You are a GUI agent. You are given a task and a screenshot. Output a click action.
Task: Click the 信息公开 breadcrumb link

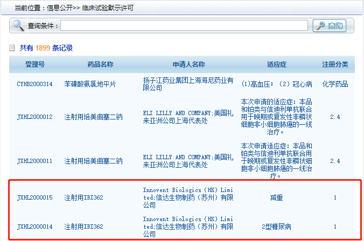click(60, 8)
